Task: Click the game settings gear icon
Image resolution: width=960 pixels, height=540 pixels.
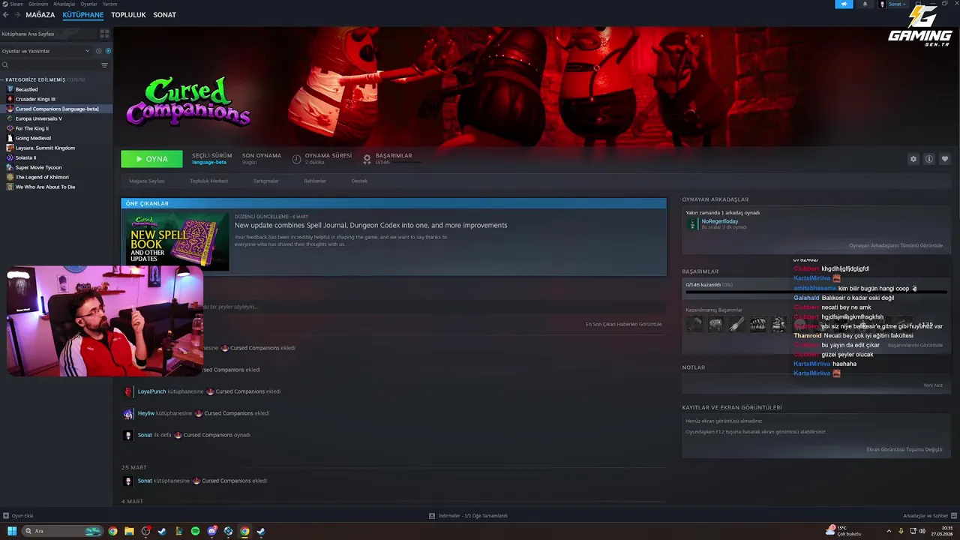Action: point(913,159)
